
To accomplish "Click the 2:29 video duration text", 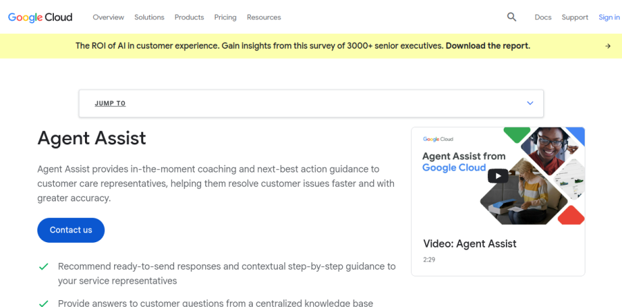I will 429,260.
